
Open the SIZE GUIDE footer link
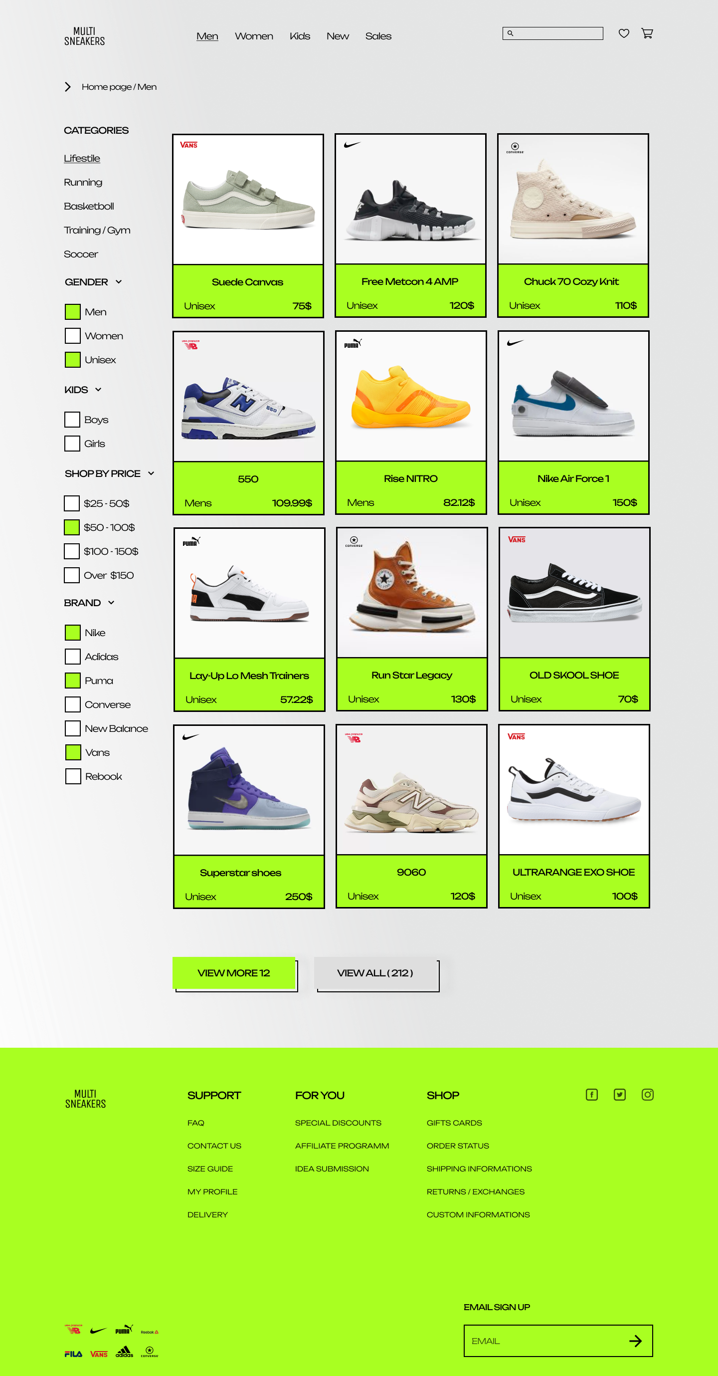(x=210, y=1169)
